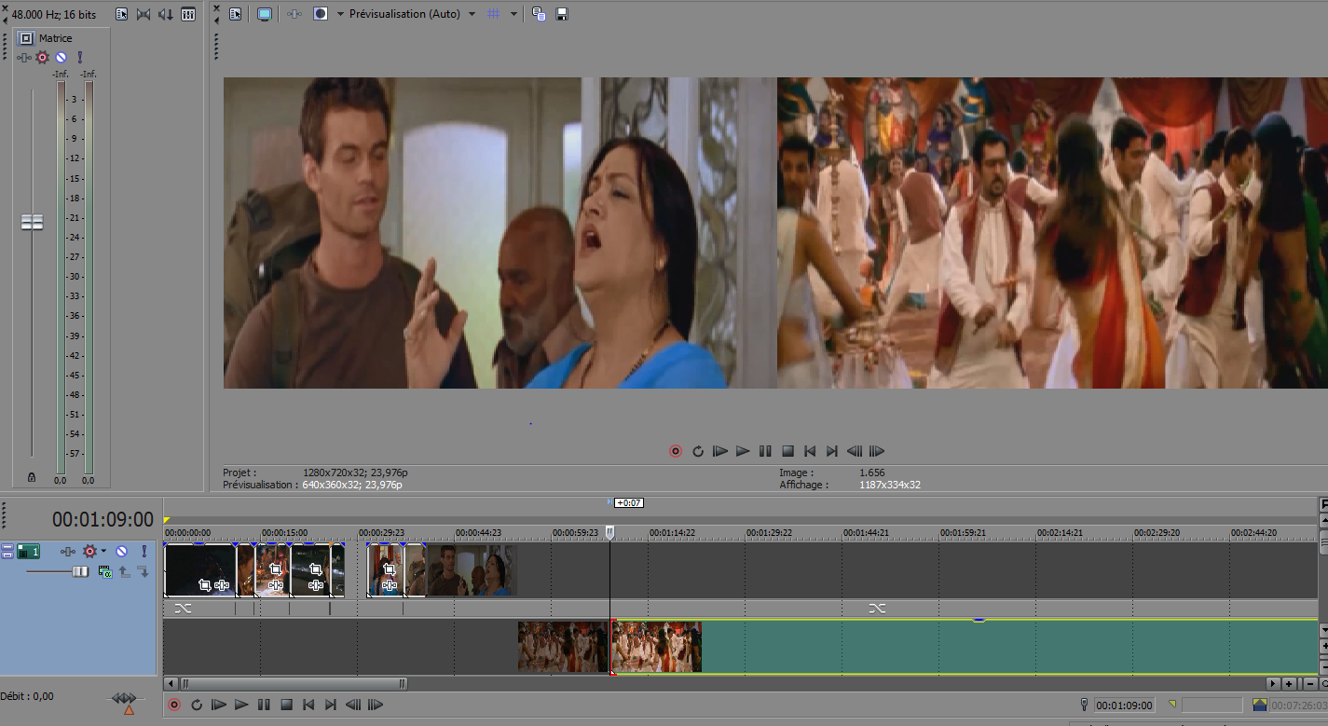
Task: Toggle downmix output in the mixer toolbar
Action: point(144,14)
